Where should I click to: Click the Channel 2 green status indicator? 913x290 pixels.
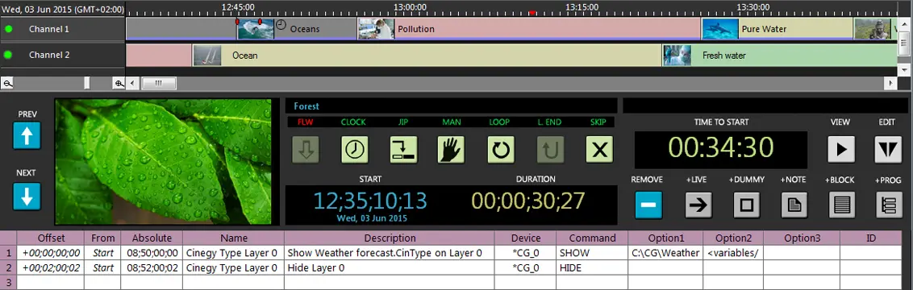[8, 55]
